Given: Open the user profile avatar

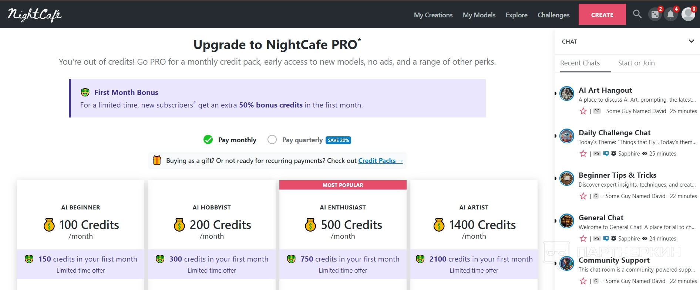Looking at the screenshot, I should point(688,14).
